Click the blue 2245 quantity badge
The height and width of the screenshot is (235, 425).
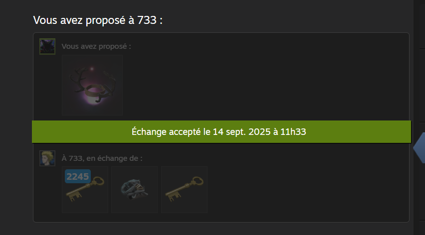78,176
